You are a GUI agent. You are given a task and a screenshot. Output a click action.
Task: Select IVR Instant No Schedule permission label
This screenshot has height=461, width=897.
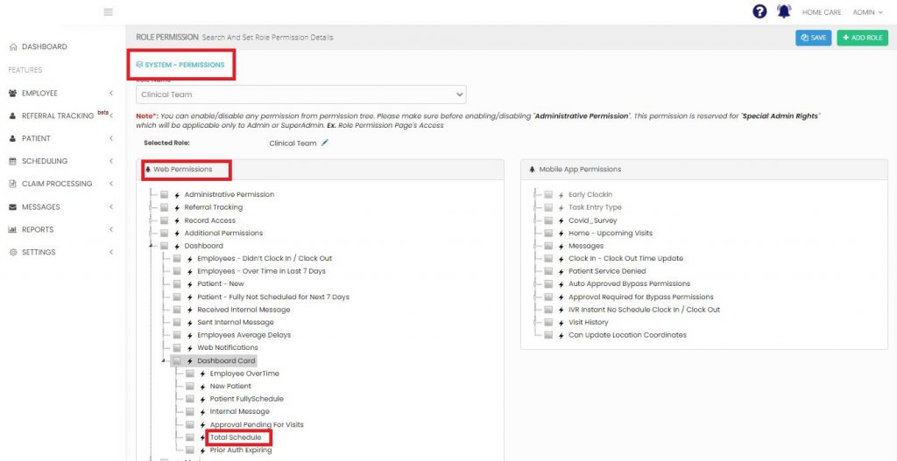644,310
